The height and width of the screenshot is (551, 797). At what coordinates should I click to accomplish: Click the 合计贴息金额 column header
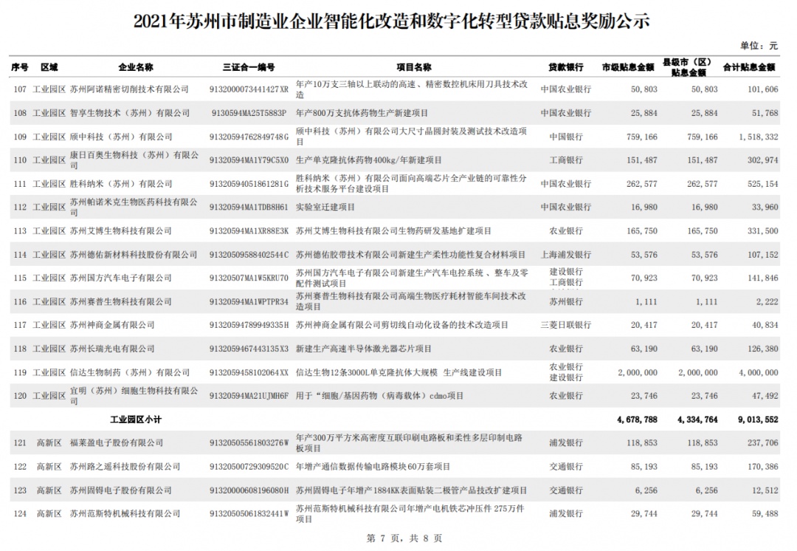(749, 67)
